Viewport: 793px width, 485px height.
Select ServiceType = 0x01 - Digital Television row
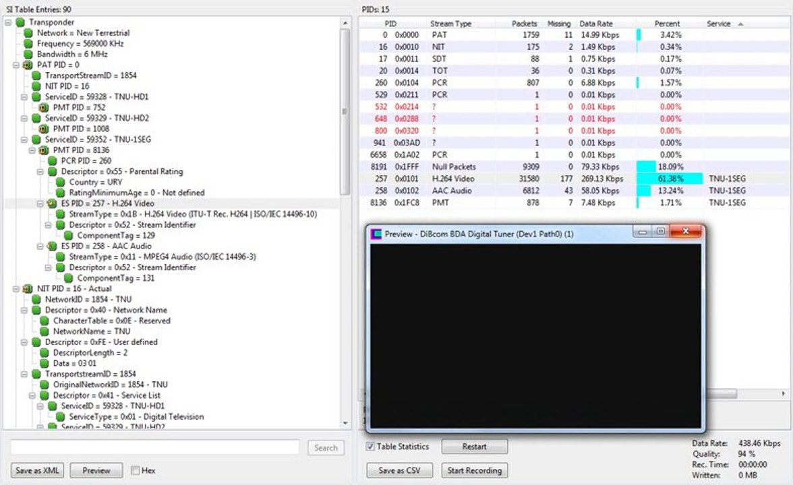click(136, 417)
